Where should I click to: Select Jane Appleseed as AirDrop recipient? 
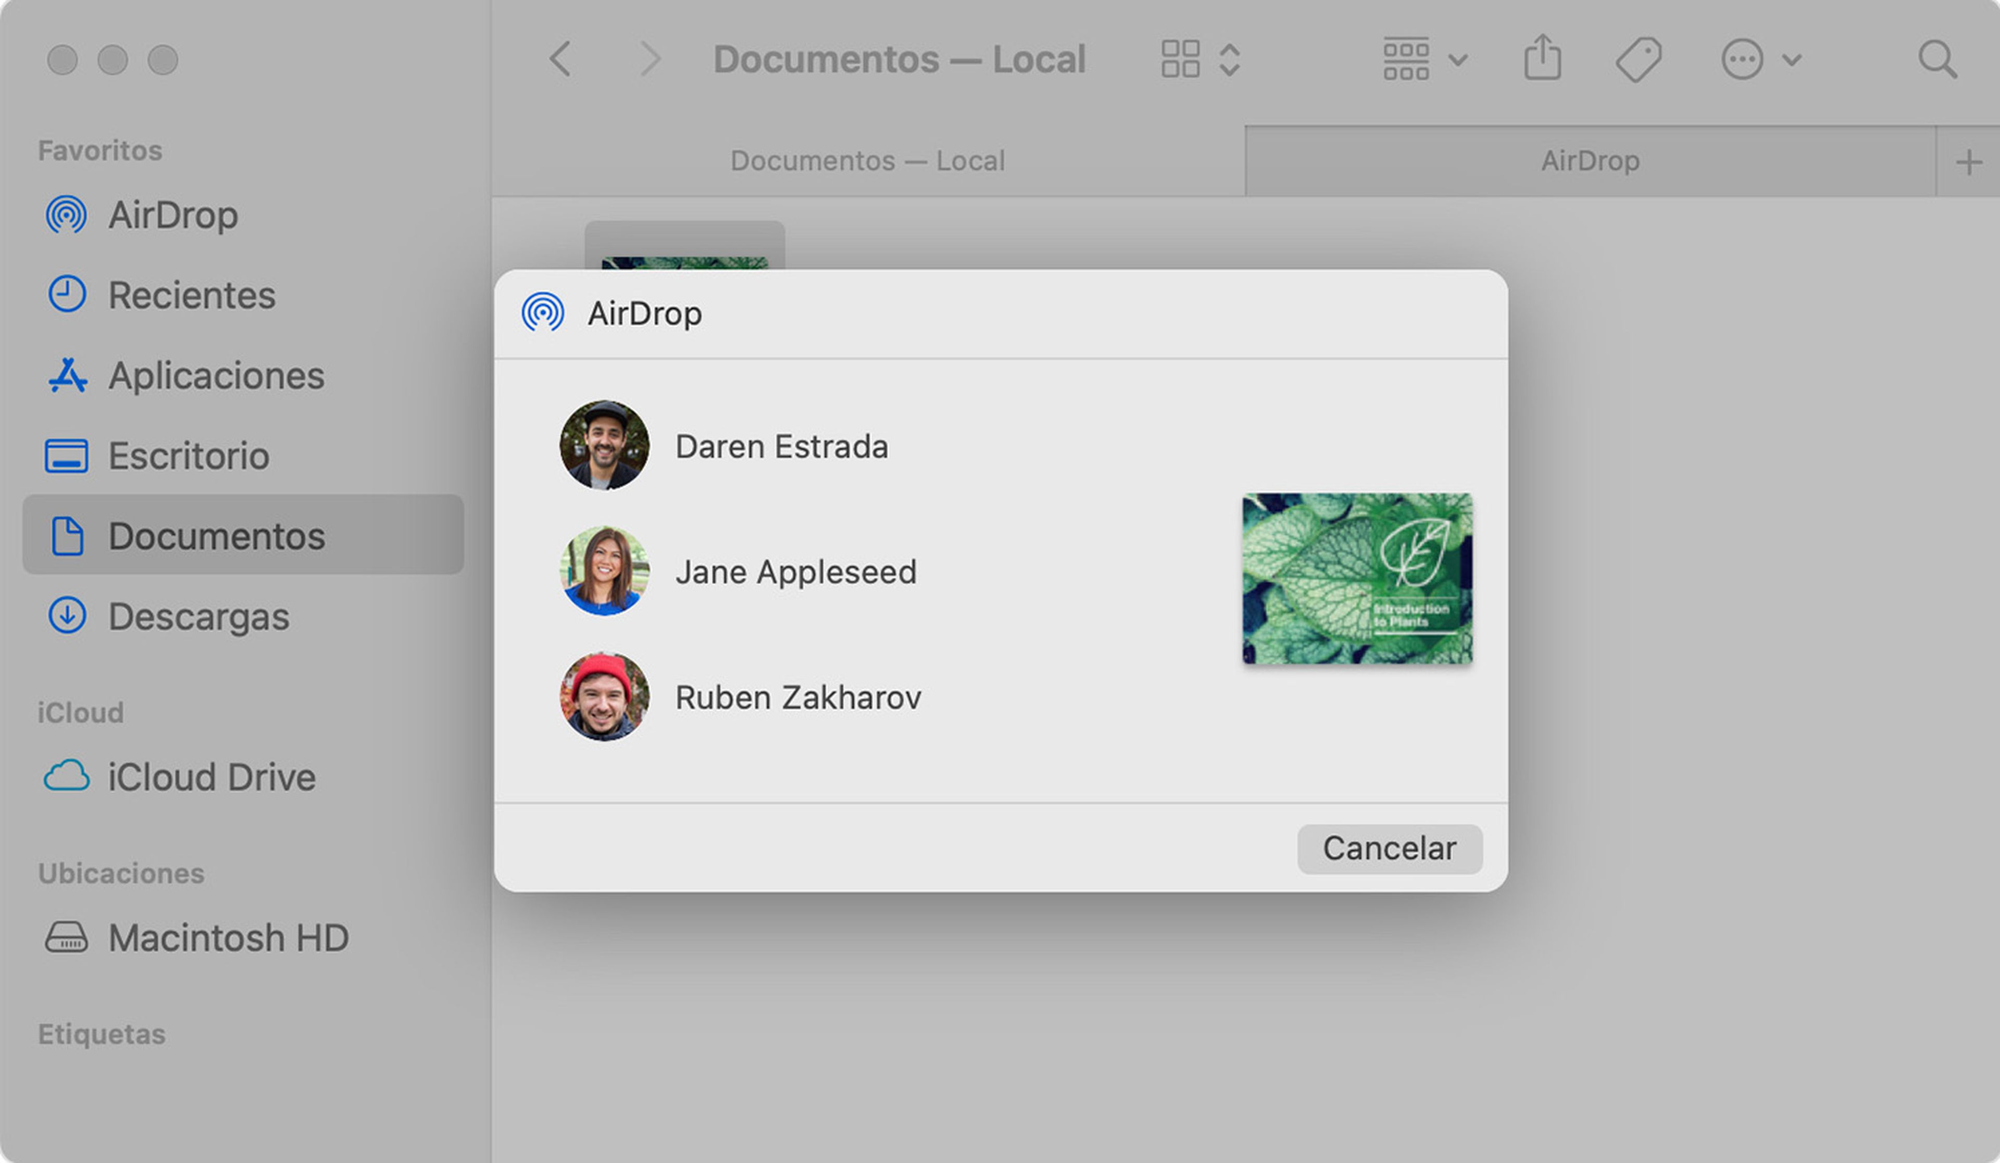point(794,571)
